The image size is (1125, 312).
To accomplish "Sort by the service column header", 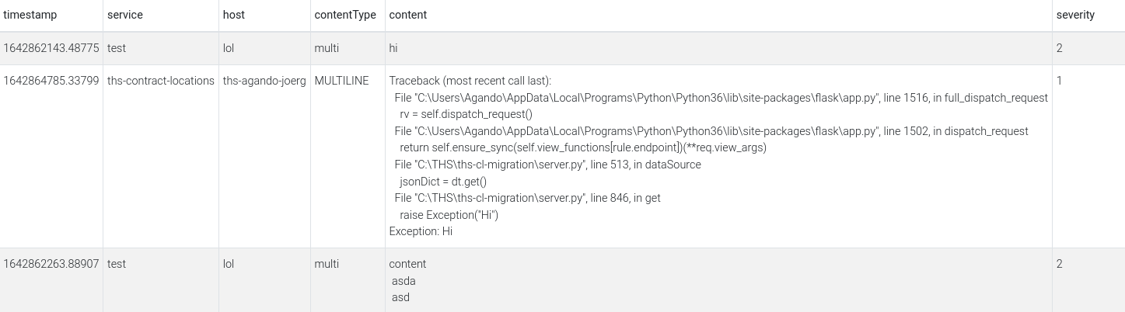I will [125, 15].
